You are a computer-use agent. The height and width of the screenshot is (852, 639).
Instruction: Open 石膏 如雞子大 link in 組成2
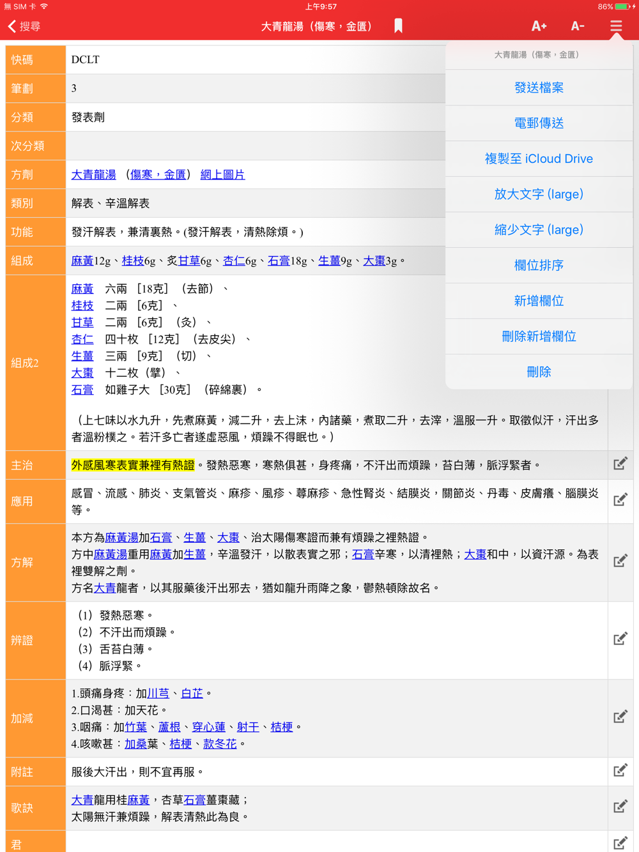click(x=82, y=390)
